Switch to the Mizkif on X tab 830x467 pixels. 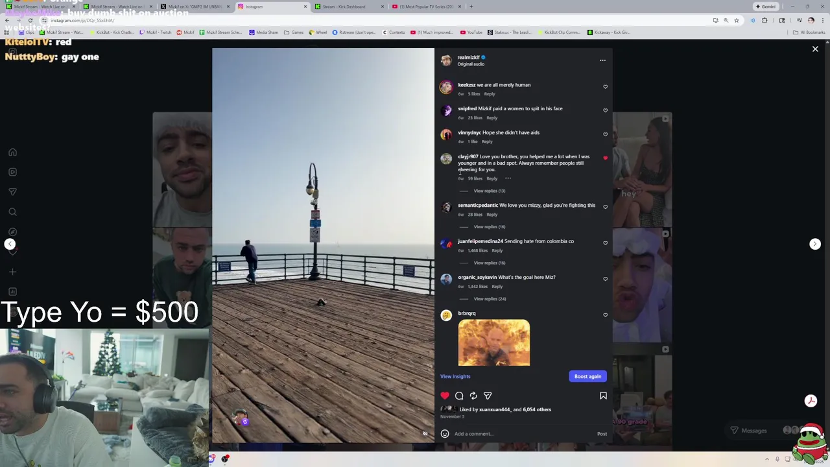click(195, 6)
